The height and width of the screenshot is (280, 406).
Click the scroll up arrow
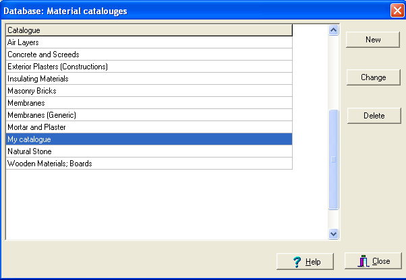click(x=333, y=30)
